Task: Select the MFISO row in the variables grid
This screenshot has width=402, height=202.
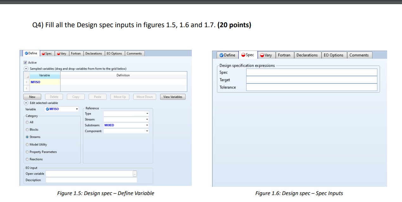Action: [35, 82]
